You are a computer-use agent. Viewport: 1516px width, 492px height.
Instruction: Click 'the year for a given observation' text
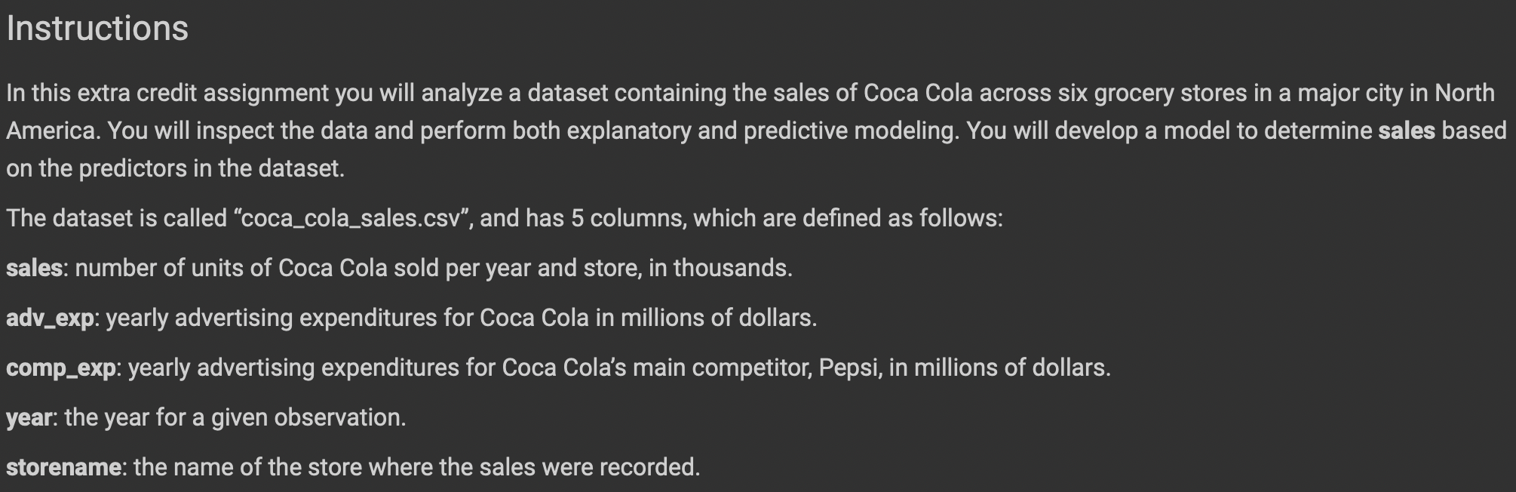(233, 417)
